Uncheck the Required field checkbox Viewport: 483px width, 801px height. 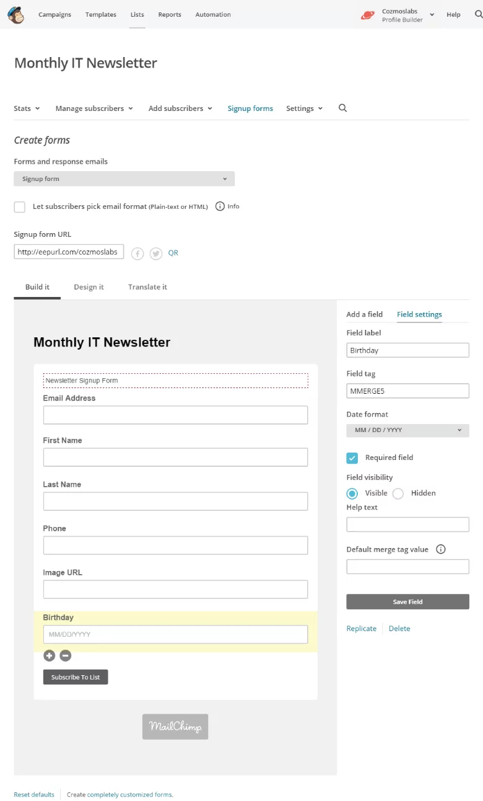[x=352, y=458]
